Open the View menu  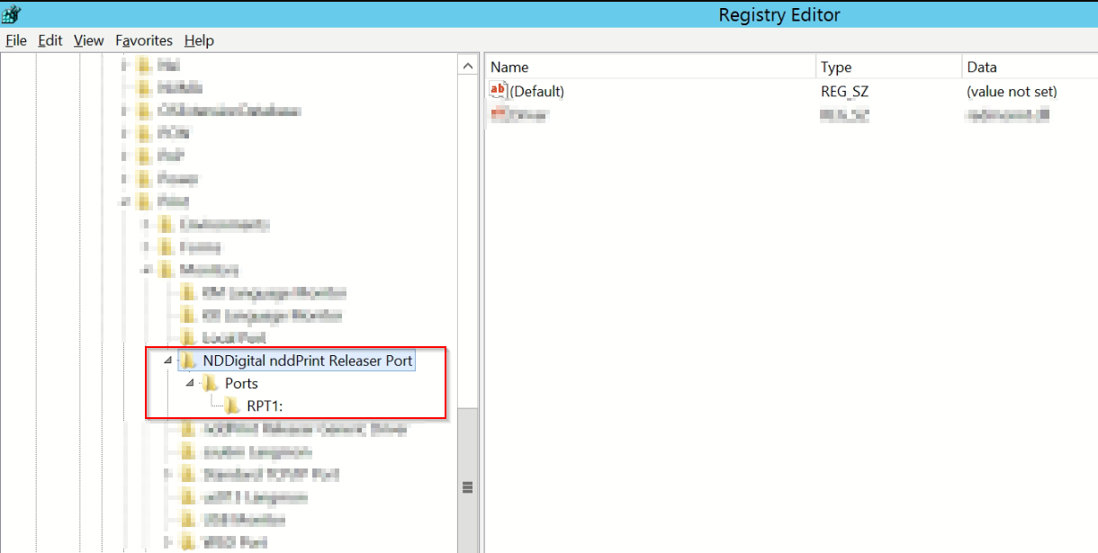coord(87,40)
